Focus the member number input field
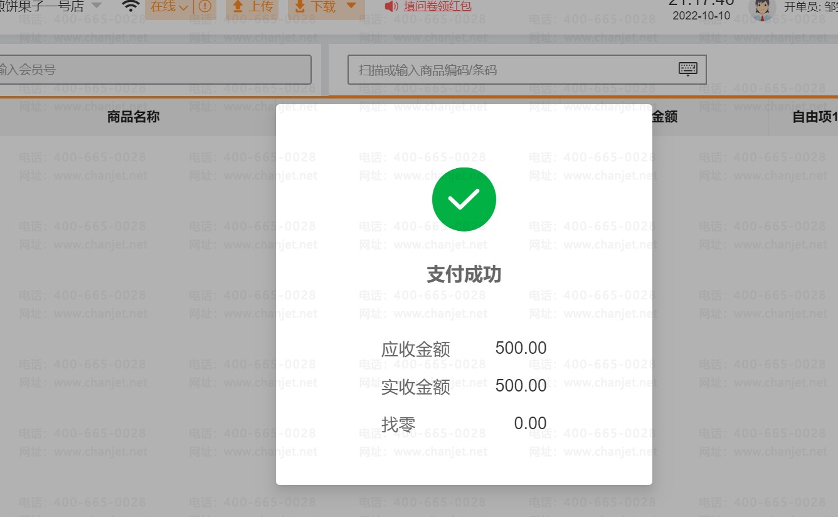This screenshot has width=838, height=517. click(154, 70)
